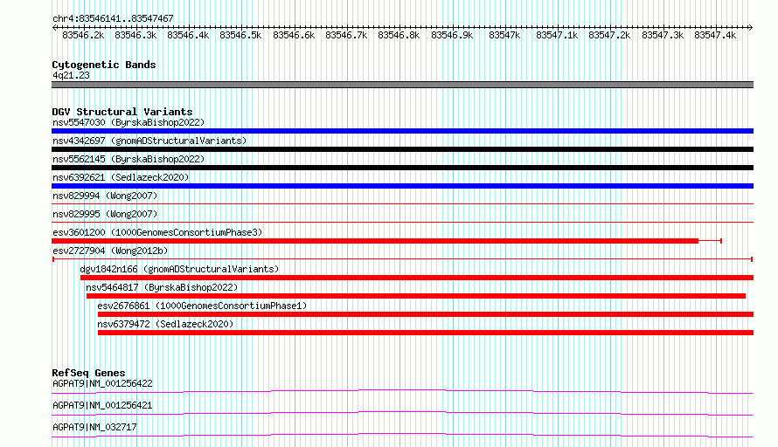Viewport: 778px width, 447px height.
Task: Click the magenta line for AGPAT9|NM_001256422
Action: click(402, 392)
